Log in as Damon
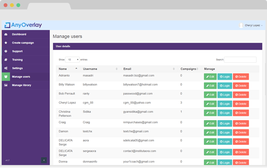This screenshot has height=168, width=267. (225, 132)
